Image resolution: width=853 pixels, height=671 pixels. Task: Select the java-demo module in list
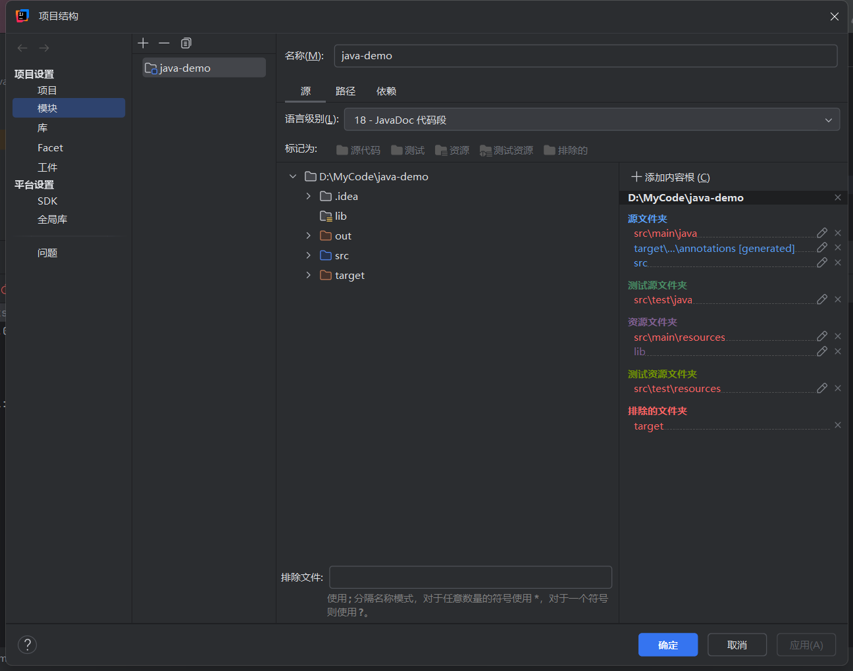204,68
